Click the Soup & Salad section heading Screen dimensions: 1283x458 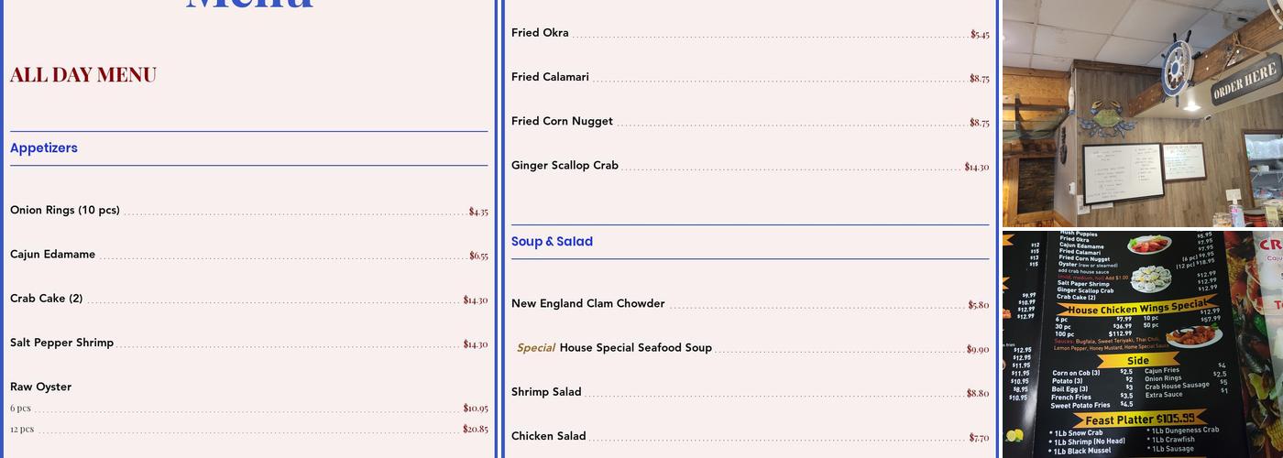(552, 242)
